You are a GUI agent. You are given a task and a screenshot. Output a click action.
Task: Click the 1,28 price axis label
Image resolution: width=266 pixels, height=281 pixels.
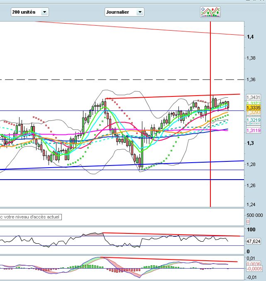(251, 164)
